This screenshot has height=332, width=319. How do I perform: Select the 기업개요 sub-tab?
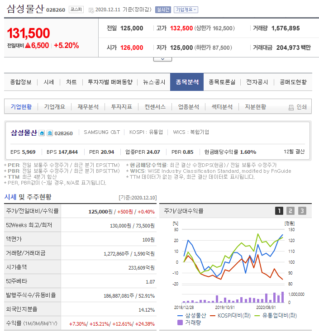click(x=55, y=107)
